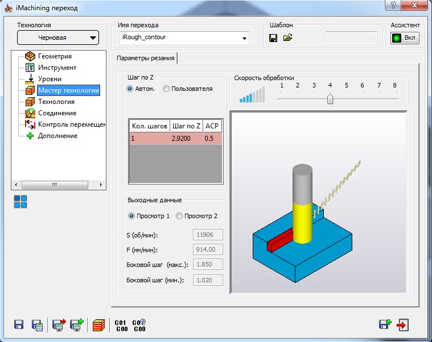This screenshot has width=432, height=342.
Task: Click the Соединение link icon
Action: [x=30, y=113]
